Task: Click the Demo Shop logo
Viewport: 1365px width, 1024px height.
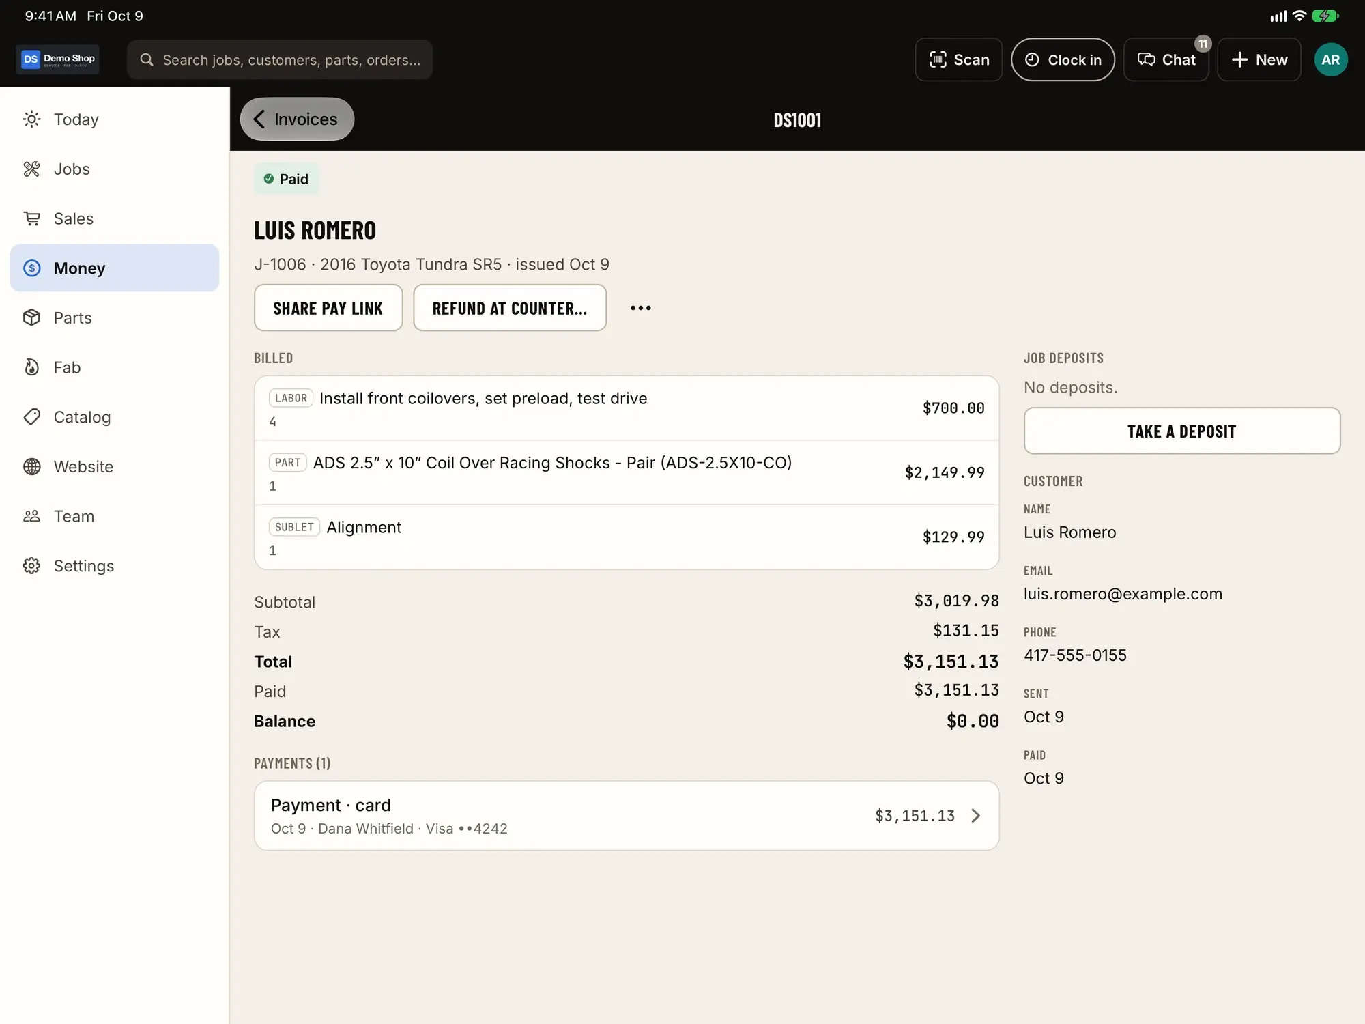Action: 58,59
